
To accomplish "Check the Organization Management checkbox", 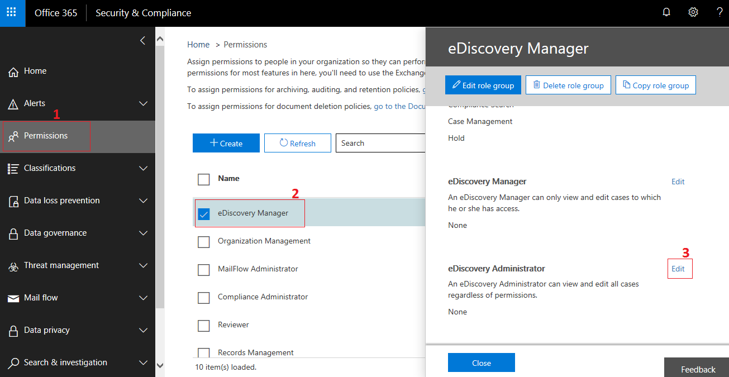I will click(x=204, y=242).
